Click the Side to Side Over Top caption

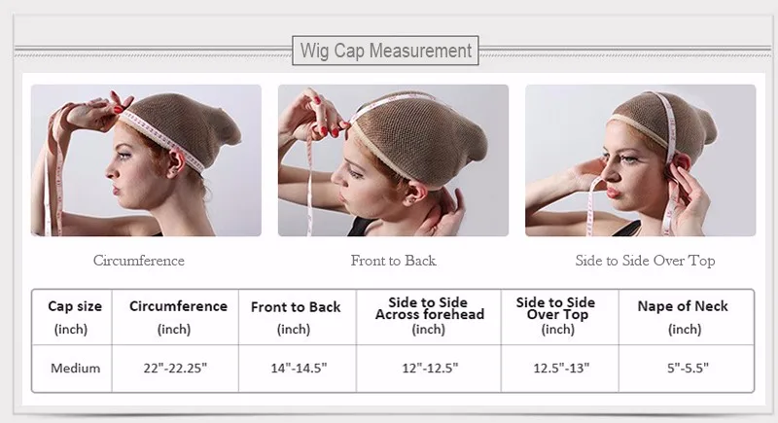645,261
